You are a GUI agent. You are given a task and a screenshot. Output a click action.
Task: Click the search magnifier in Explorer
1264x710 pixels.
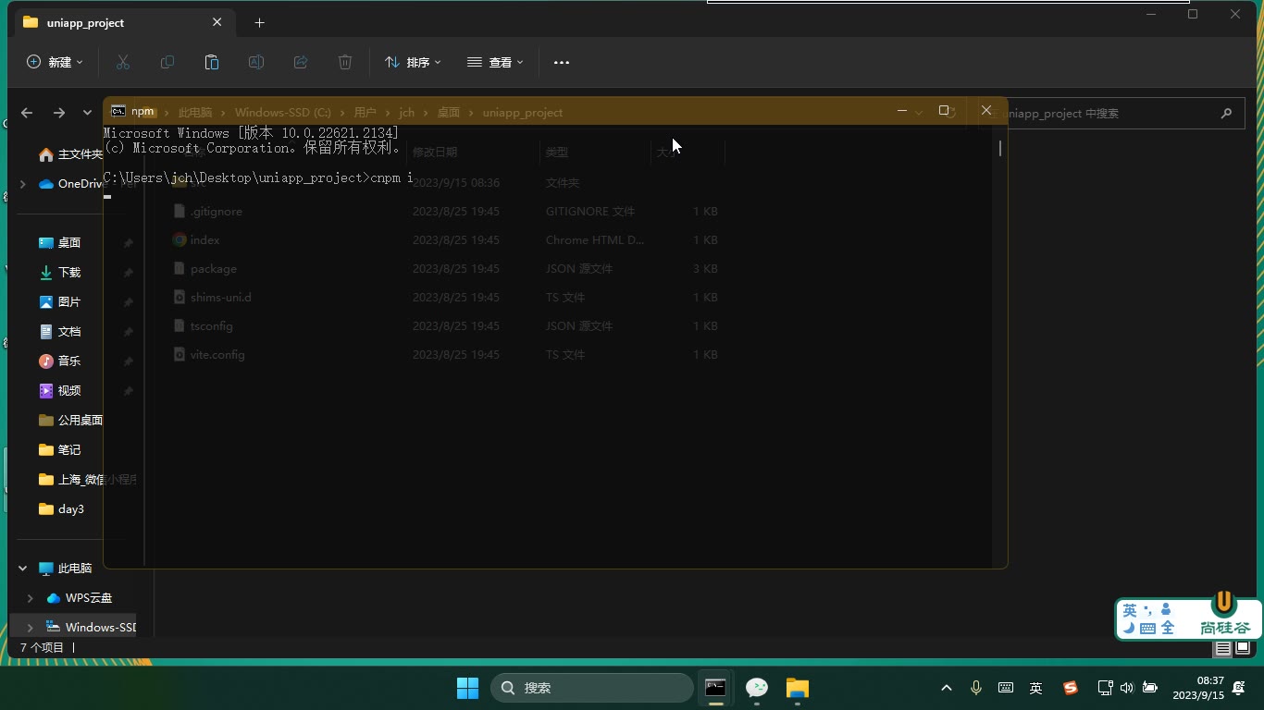[1227, 113]
